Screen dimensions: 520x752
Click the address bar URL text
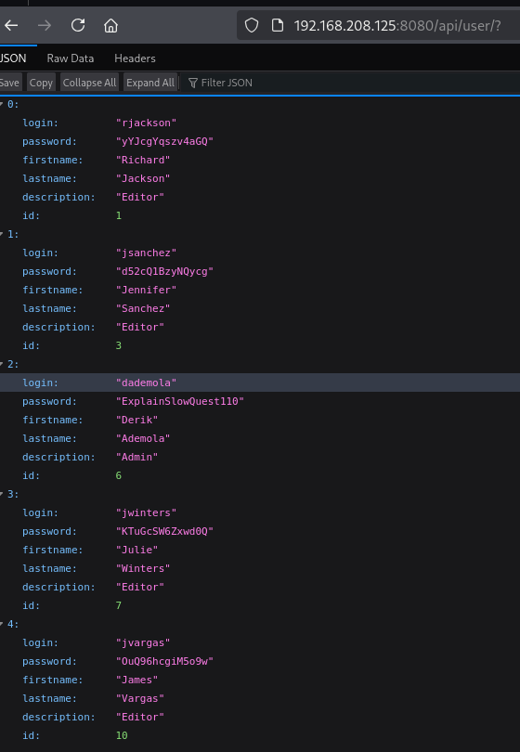[x=397, y=25]
